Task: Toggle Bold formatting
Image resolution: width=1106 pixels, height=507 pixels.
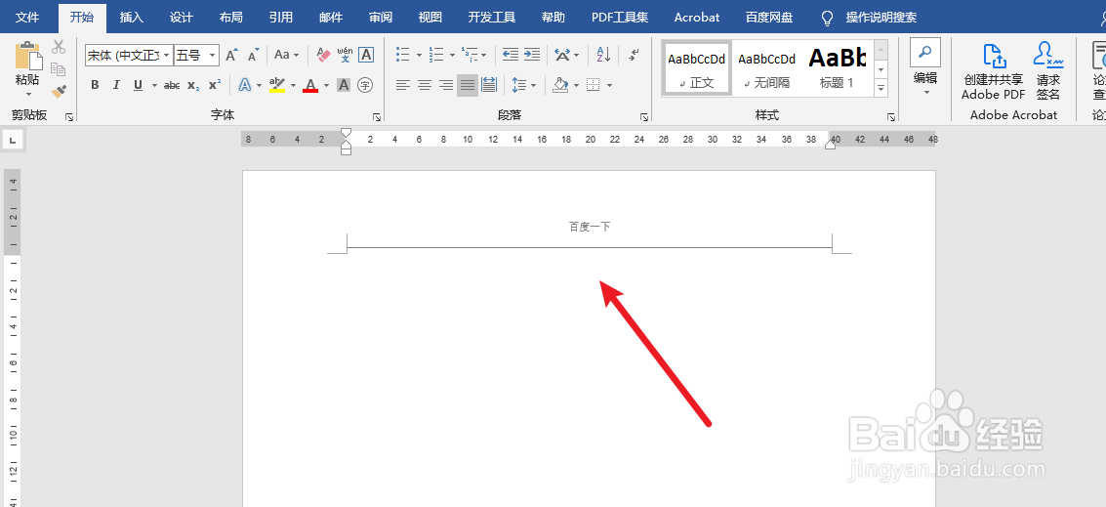Action: pos(96,85)
